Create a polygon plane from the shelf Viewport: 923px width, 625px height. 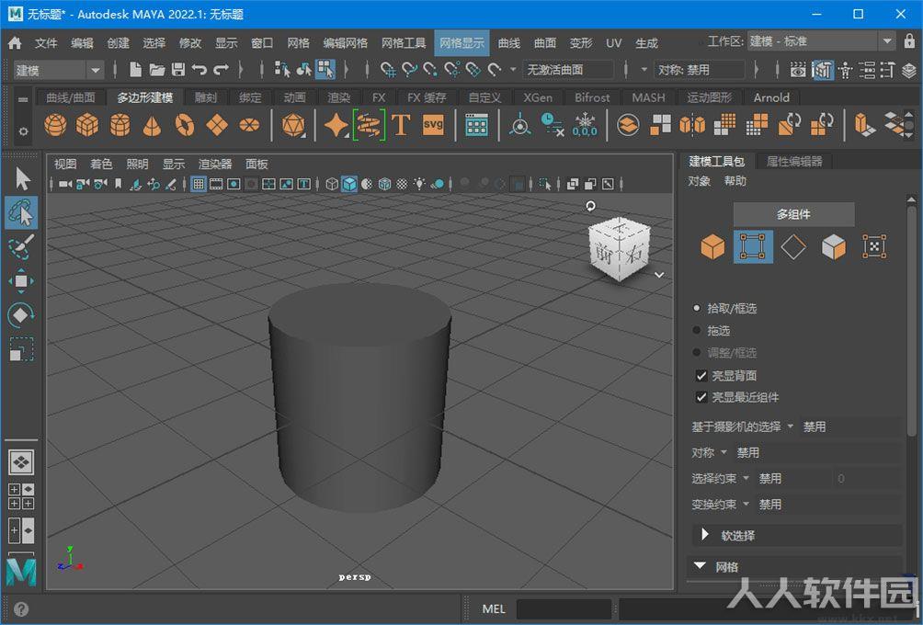tap(217, 125)
